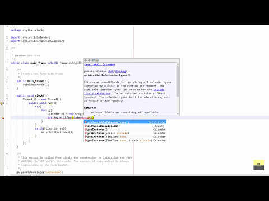Image resolution: width=269 pixels, height=201 pixels.
Task: Open Javadoc in external browser icon
Action: click(x=93, y=60)
